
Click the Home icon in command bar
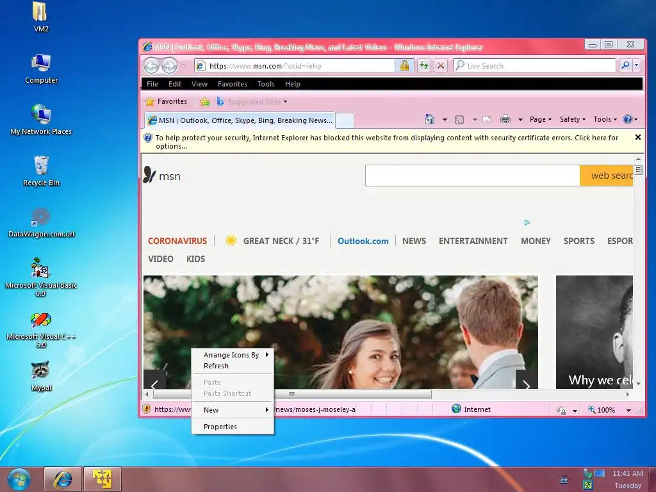430,119
